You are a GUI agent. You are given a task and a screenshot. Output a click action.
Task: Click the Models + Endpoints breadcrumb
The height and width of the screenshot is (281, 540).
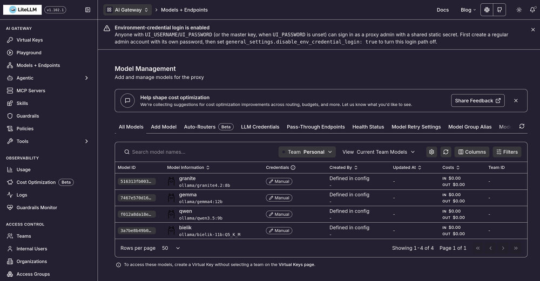coord(184,10)
